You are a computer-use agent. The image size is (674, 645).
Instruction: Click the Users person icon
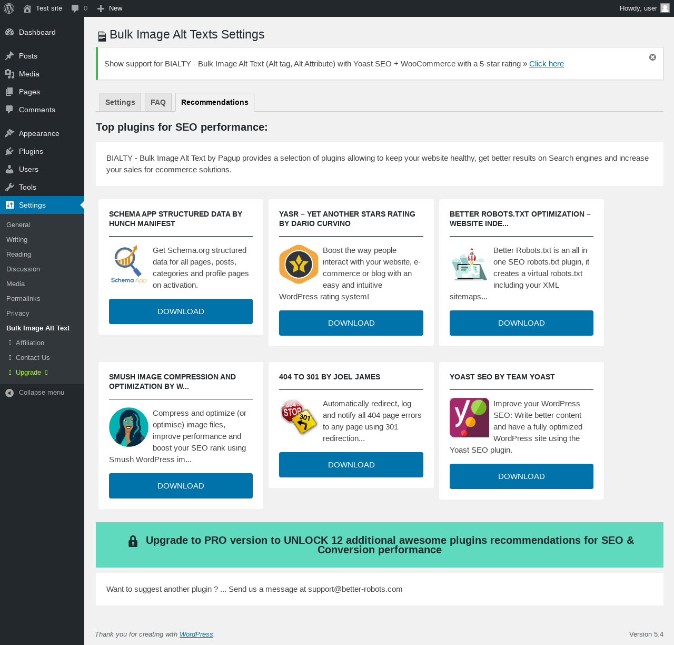point(9,169)
